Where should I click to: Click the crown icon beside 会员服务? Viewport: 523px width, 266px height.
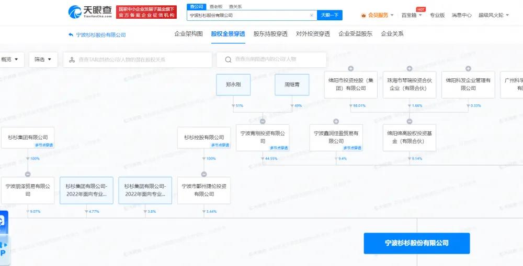tap(363, 15)
